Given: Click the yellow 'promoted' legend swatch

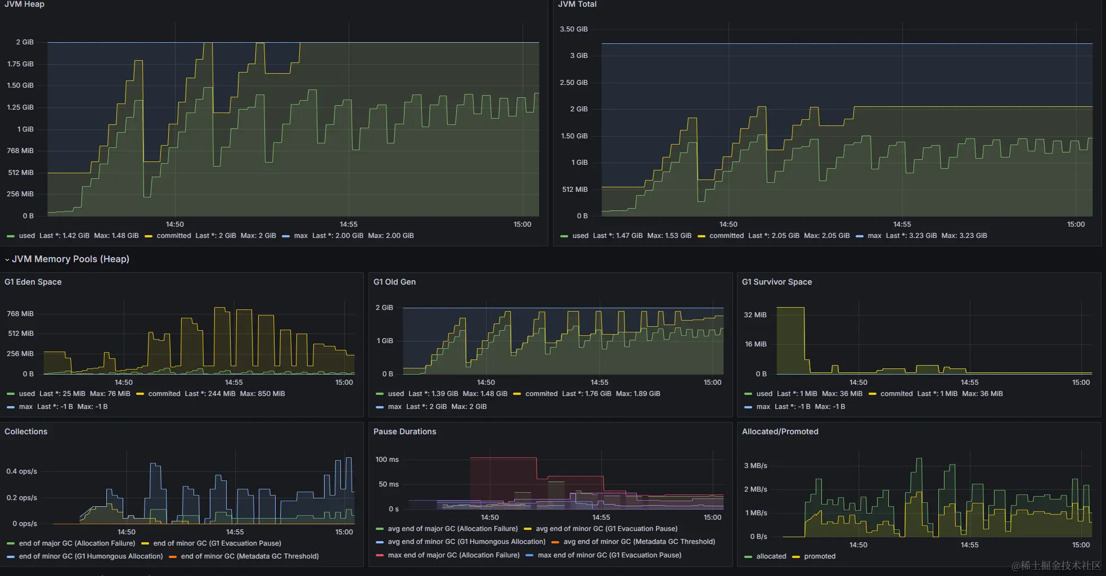Looking at the screenshot, I should tap(796, 556).
